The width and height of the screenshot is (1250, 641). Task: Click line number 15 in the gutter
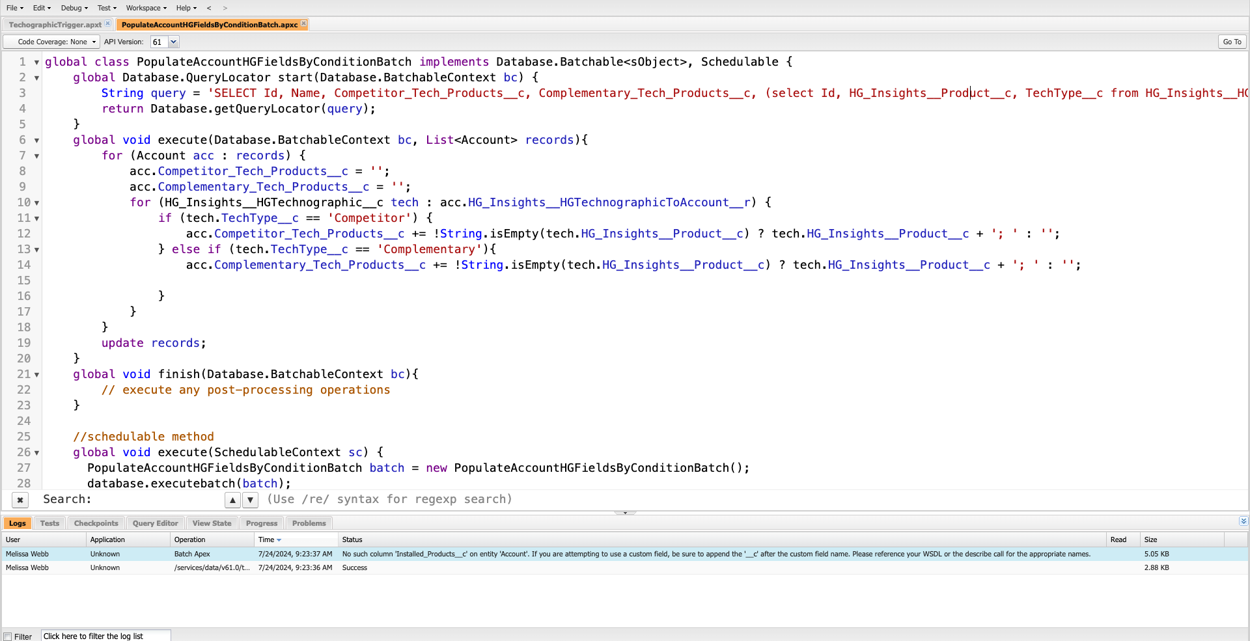click(x=23, y=280)
